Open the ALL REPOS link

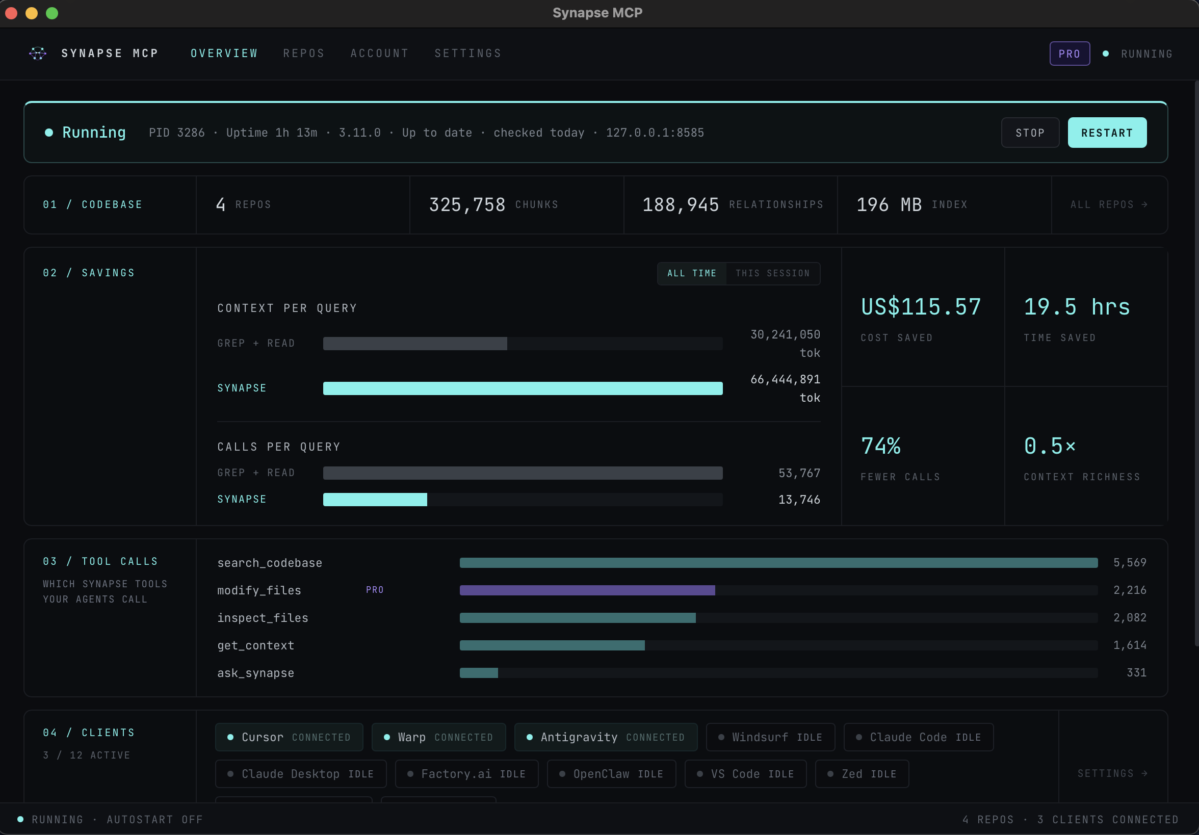[1109, 205]
